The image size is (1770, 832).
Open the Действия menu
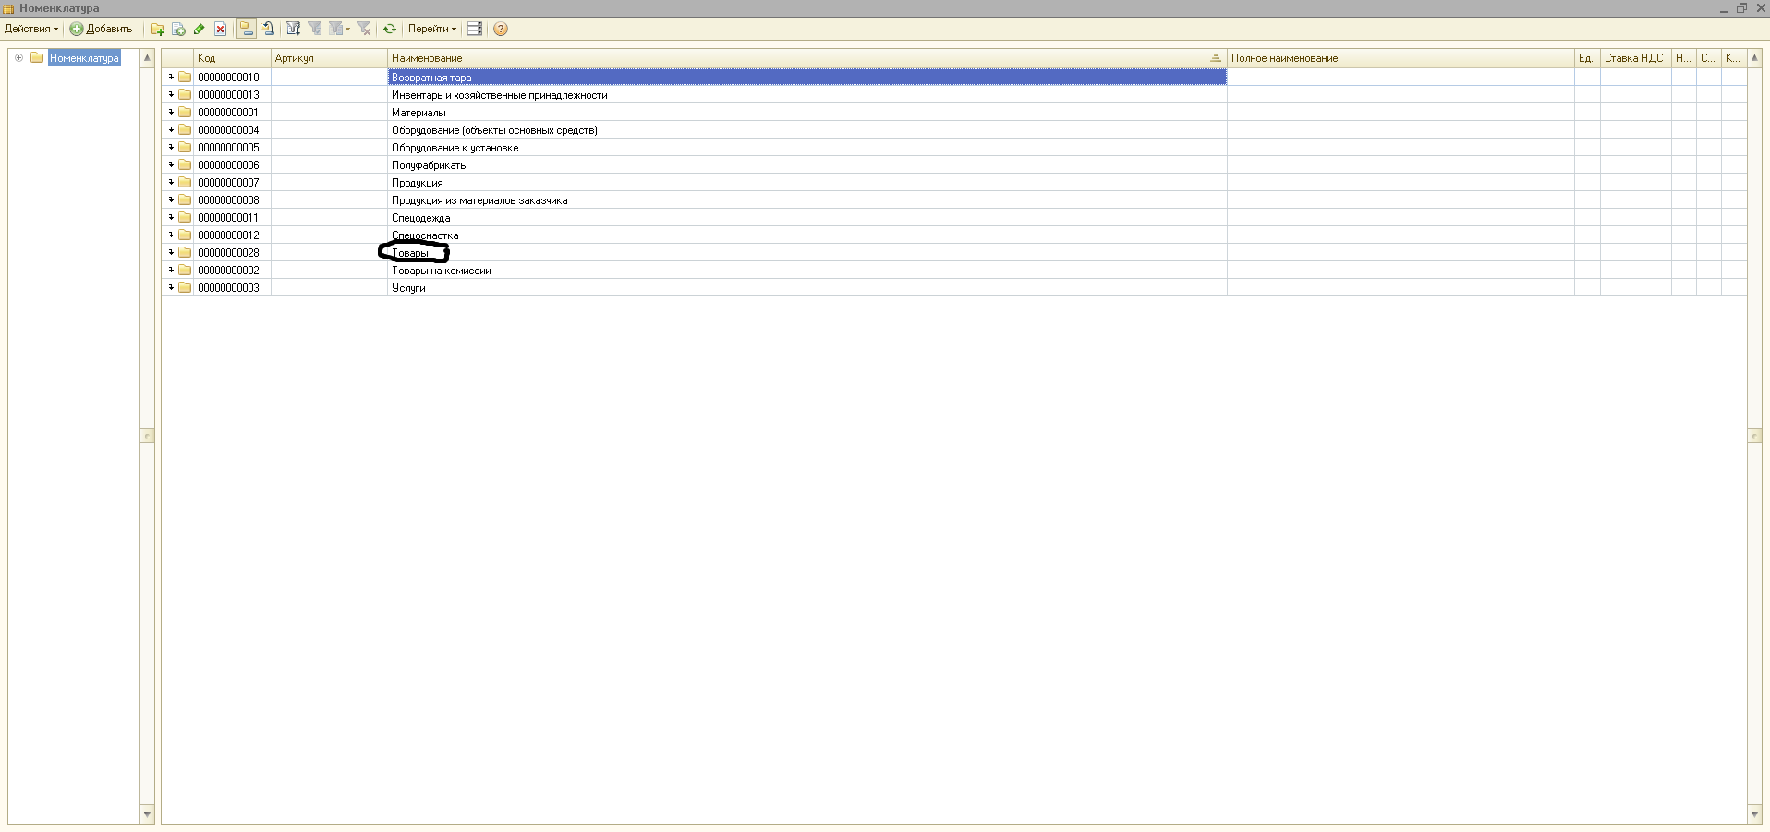tap(30, 29)
